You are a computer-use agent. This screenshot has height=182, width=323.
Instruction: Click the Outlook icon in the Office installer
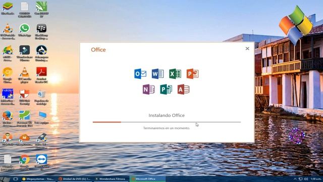(140, 74)
